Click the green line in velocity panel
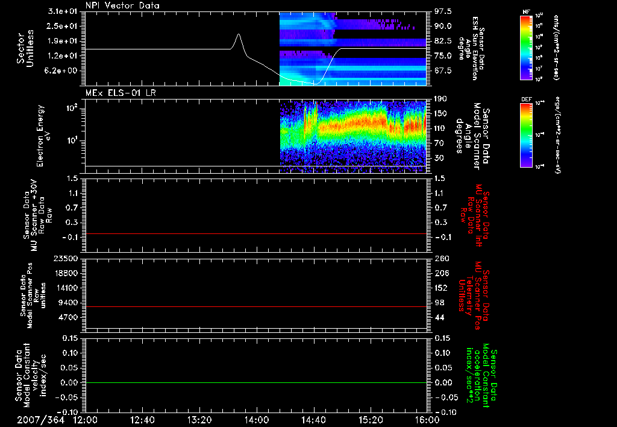Screen dimensions: 617x427 (256, 382)
